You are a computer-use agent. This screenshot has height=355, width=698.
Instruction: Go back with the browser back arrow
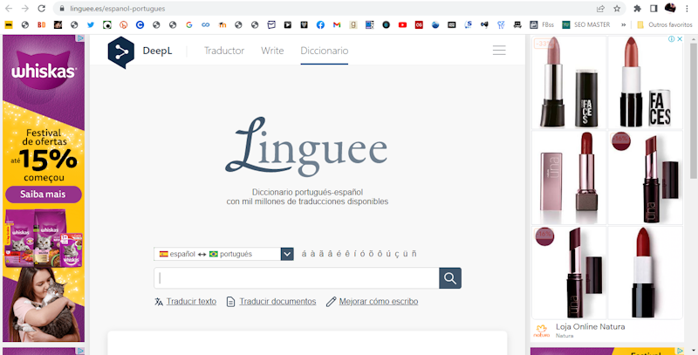pyautogui.click(x=9, y=9)
